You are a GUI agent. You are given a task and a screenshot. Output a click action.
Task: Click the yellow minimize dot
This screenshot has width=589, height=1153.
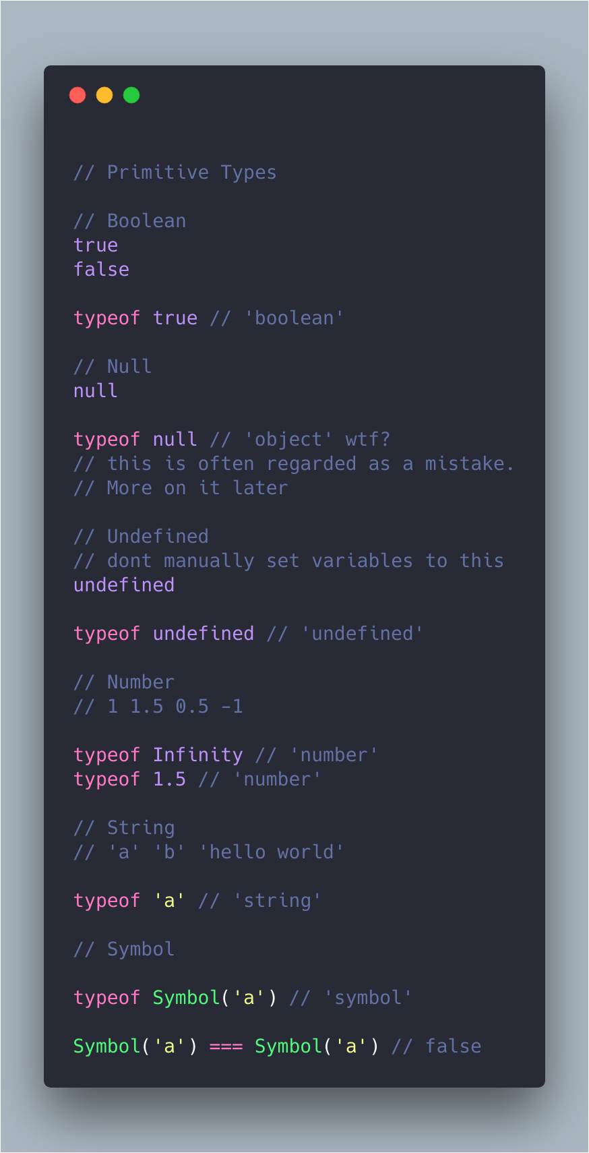(x=104, y=95)
